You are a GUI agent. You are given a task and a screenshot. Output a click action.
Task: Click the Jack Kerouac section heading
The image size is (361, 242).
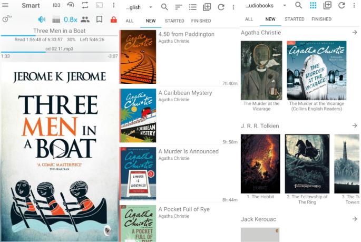pyautogui.click(x=258, y=219)
